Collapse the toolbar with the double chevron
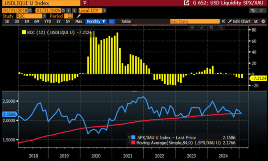Image resolution: width=268 pixels, height=161 pixels. point(223,21)
